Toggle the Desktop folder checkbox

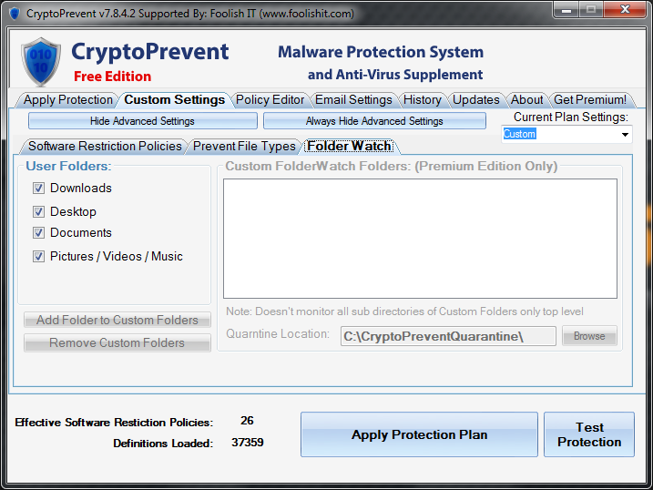tap(39, 212)
